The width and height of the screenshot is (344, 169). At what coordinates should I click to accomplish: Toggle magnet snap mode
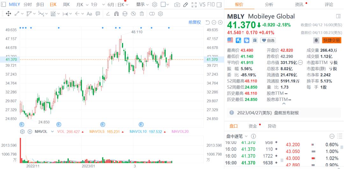click(x=117, y=14)
